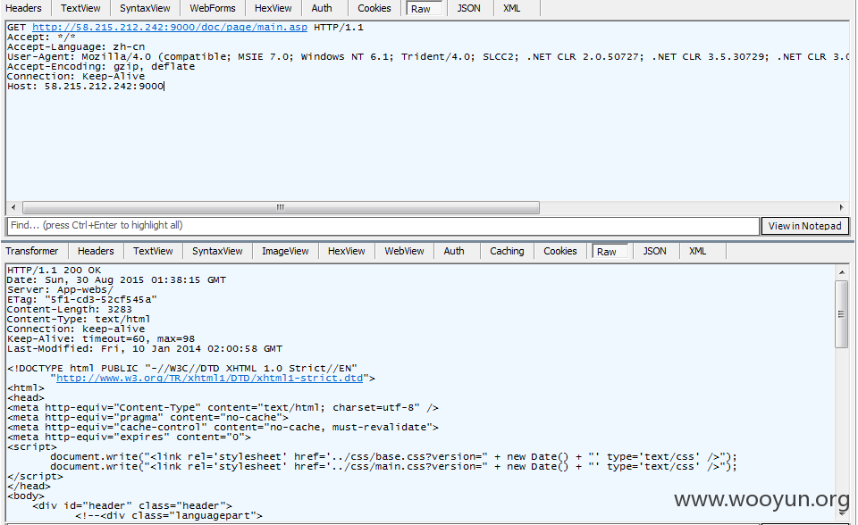Screen dimensions: 858x525
Task: Open the response JSON tab
Action: [x=655, y=251]
